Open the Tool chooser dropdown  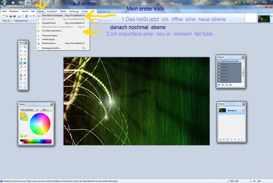coord(11,21)
